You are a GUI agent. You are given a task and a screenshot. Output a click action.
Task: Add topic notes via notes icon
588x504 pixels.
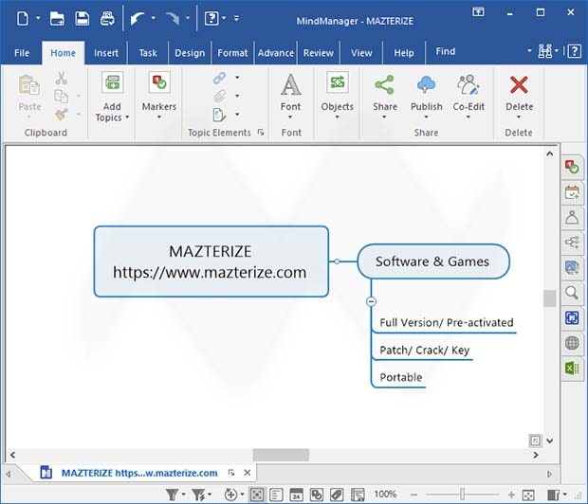pos(220,115)
